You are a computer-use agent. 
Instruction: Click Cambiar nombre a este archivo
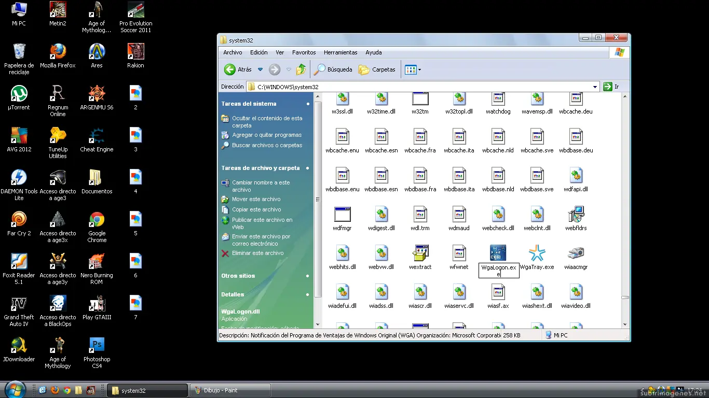261,186
